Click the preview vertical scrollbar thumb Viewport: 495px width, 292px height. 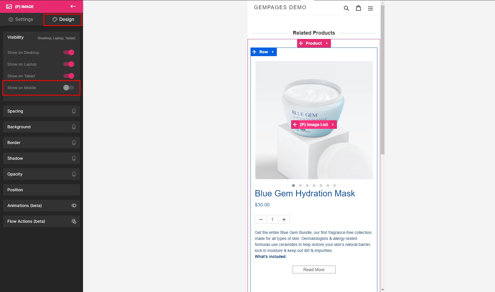[382, 80]
